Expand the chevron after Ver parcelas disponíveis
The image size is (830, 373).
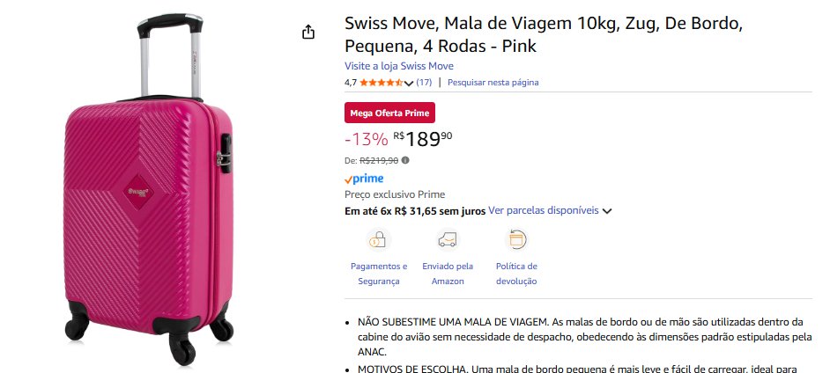tap(607, 211)
